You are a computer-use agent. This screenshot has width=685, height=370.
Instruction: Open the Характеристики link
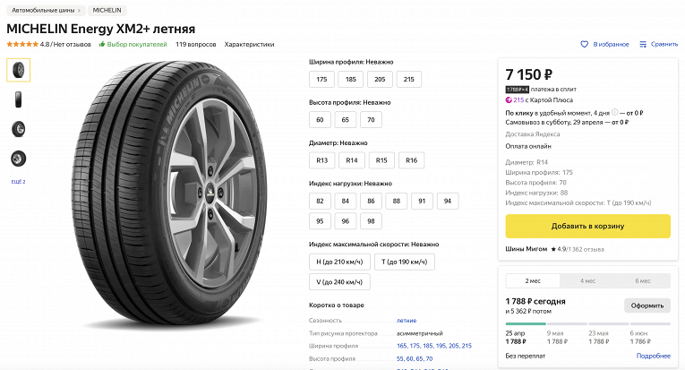click(249, 44)
